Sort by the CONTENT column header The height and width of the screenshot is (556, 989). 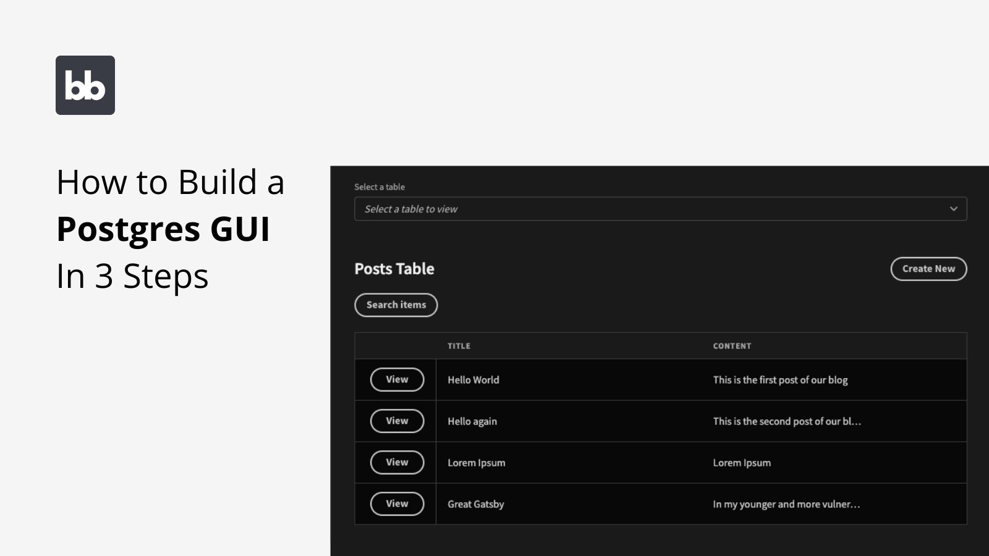pyautogui.click(x=732, y=346)
